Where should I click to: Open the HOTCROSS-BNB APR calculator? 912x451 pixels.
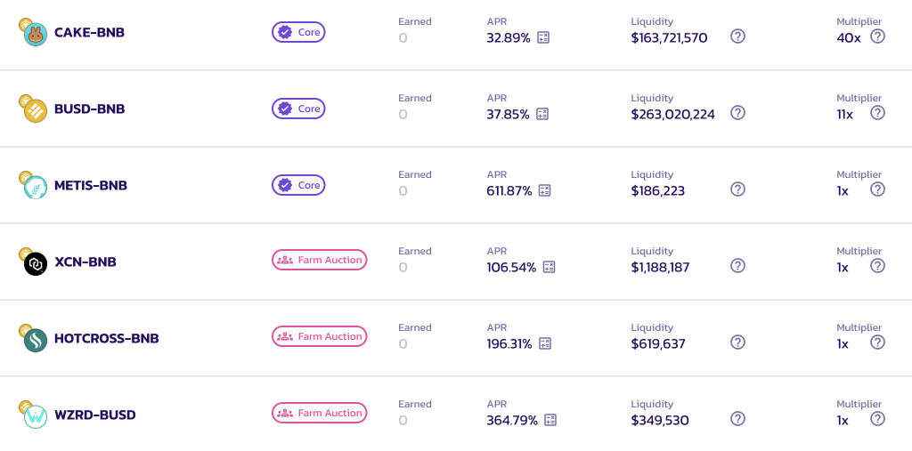[x=544, y=343]
